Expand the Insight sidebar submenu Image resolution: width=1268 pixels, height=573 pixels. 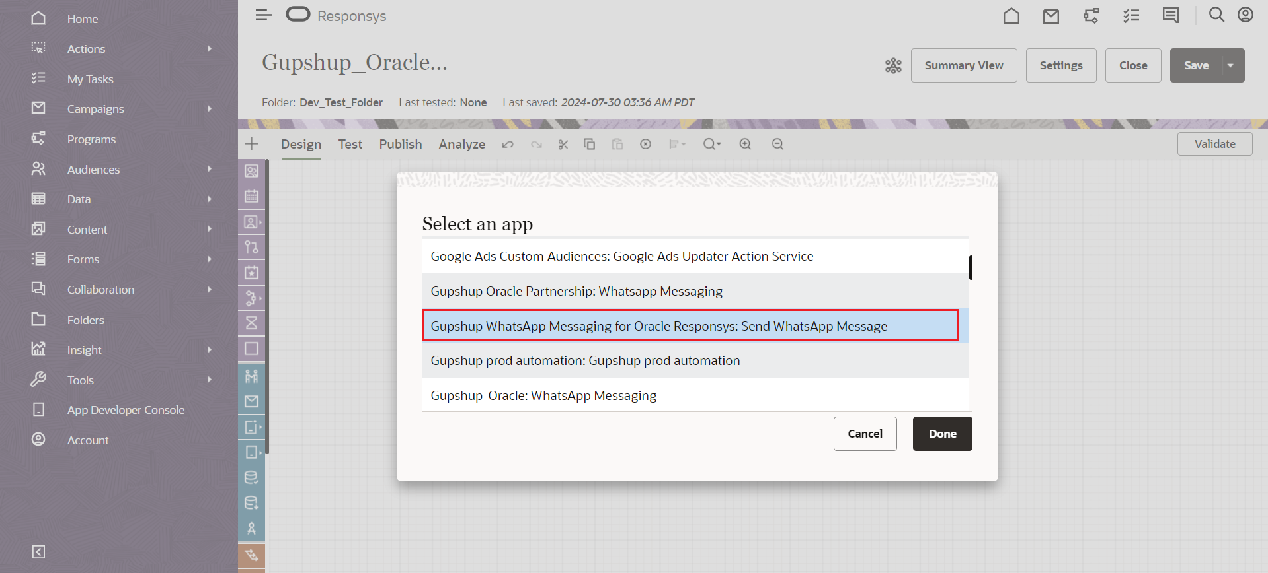209,350
